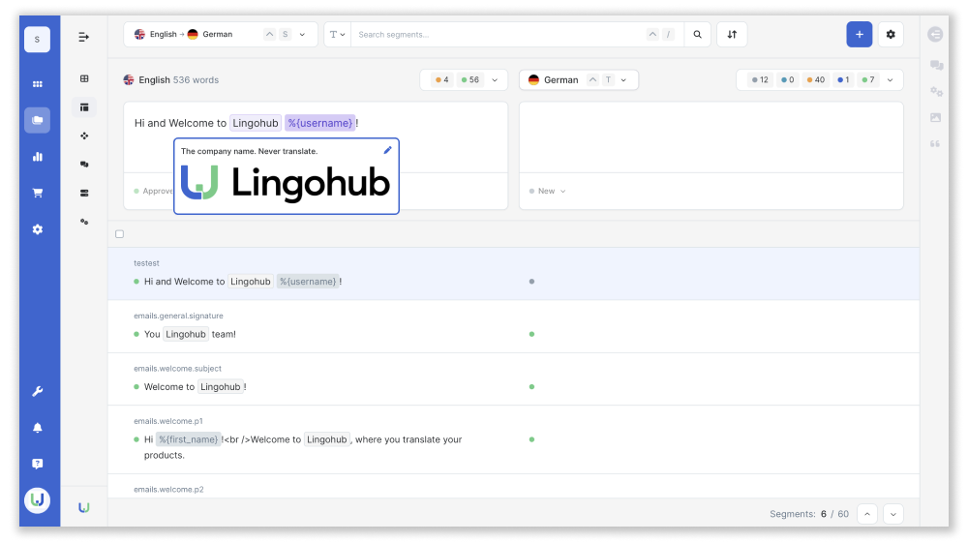Click the Lingohub user avatar at sidebar bottom
Image resolution: width=968 pixels, height=543 pixels.
(37, 499)
